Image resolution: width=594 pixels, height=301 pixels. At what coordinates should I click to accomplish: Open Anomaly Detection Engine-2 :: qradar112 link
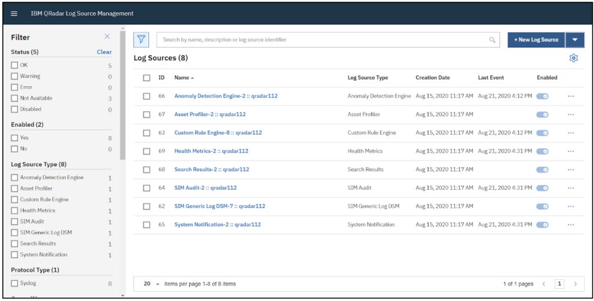coord(226,96)
